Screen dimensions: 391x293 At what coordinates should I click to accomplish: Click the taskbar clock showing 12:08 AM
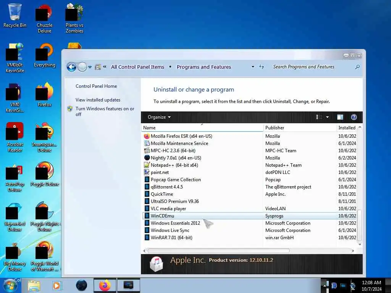371,285
